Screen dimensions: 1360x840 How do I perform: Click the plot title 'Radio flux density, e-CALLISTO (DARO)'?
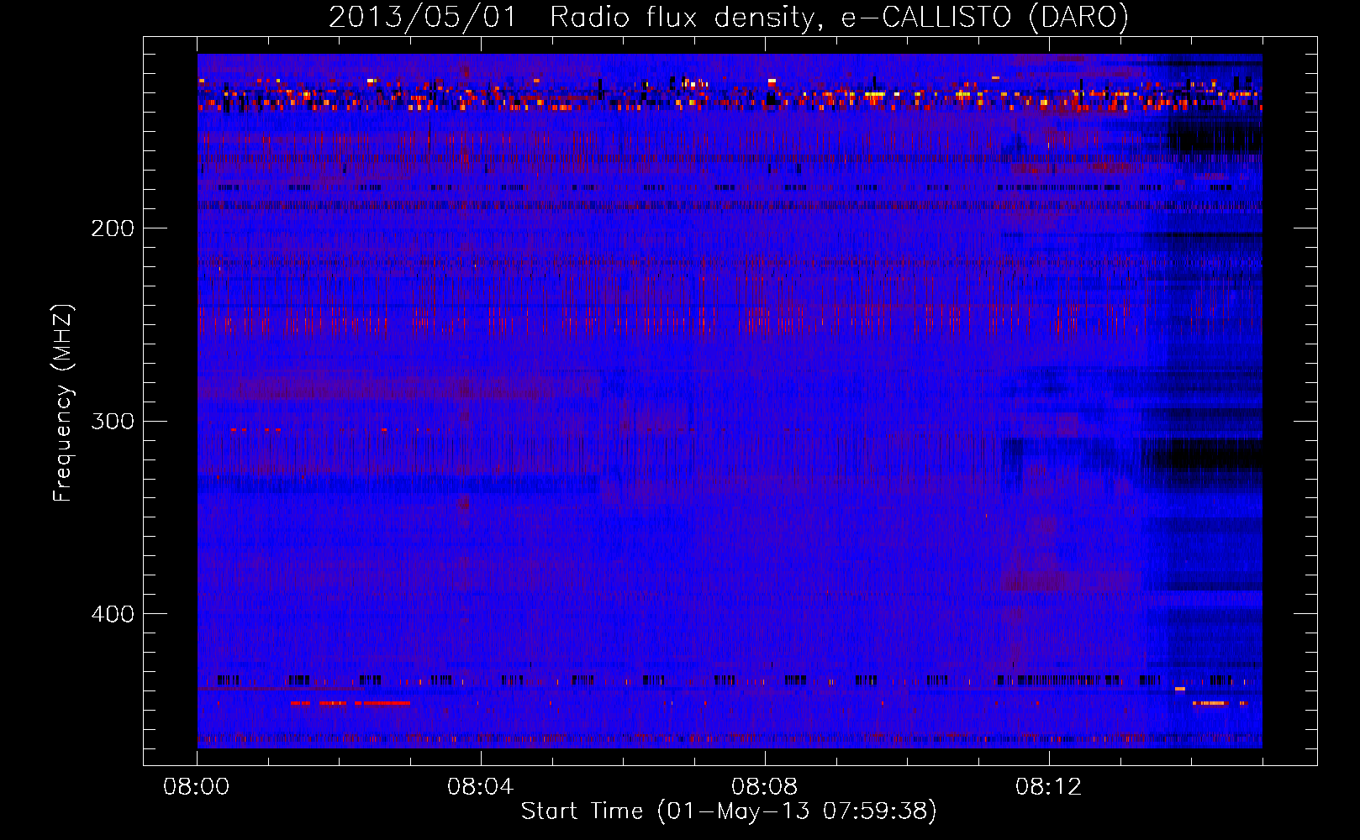point(839,17)
